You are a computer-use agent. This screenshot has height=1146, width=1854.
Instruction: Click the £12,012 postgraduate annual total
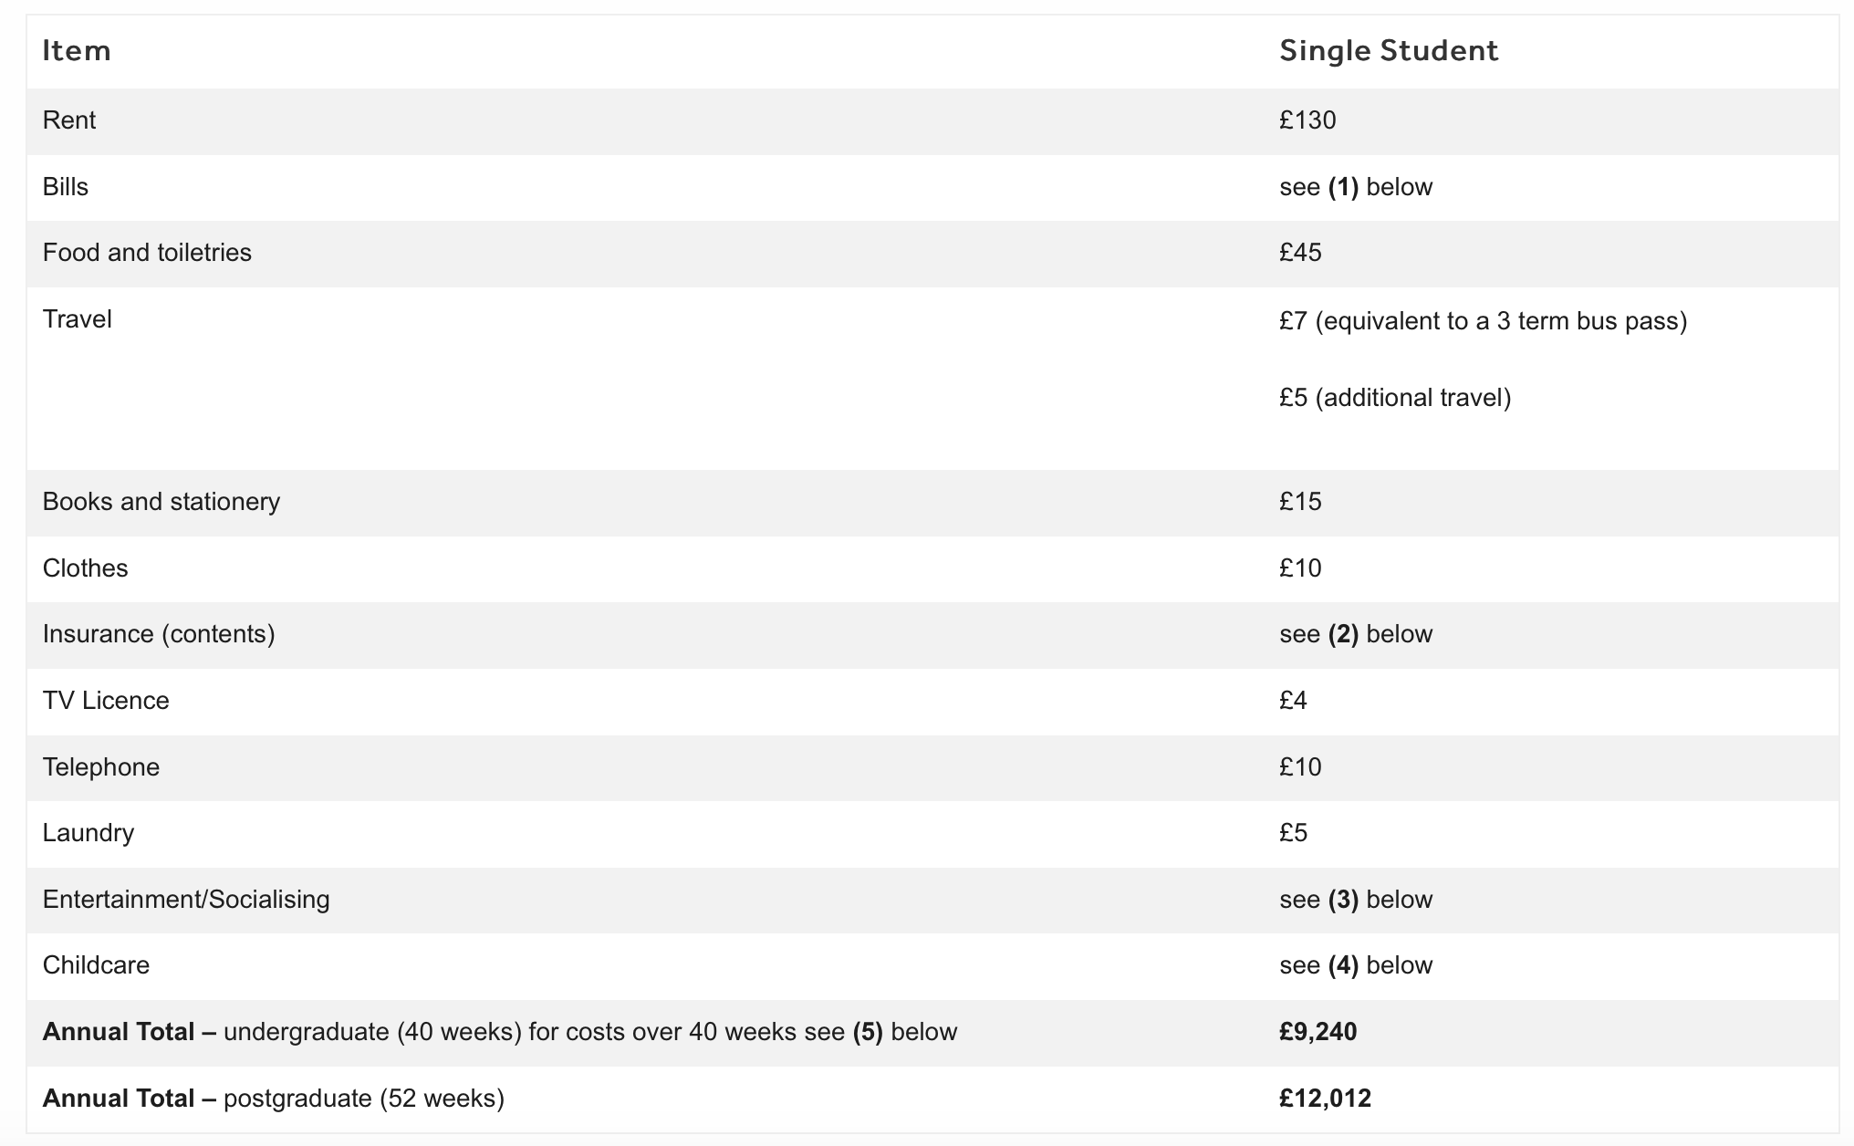click(x=1325, y=1099)
